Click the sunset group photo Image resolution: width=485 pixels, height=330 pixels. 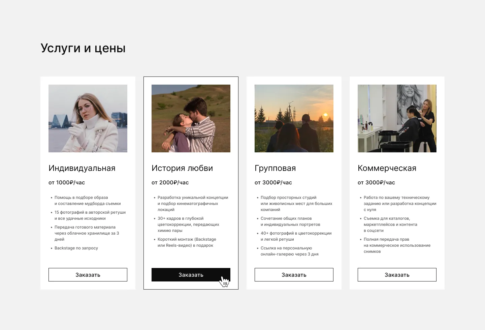(x=294, y=118)
